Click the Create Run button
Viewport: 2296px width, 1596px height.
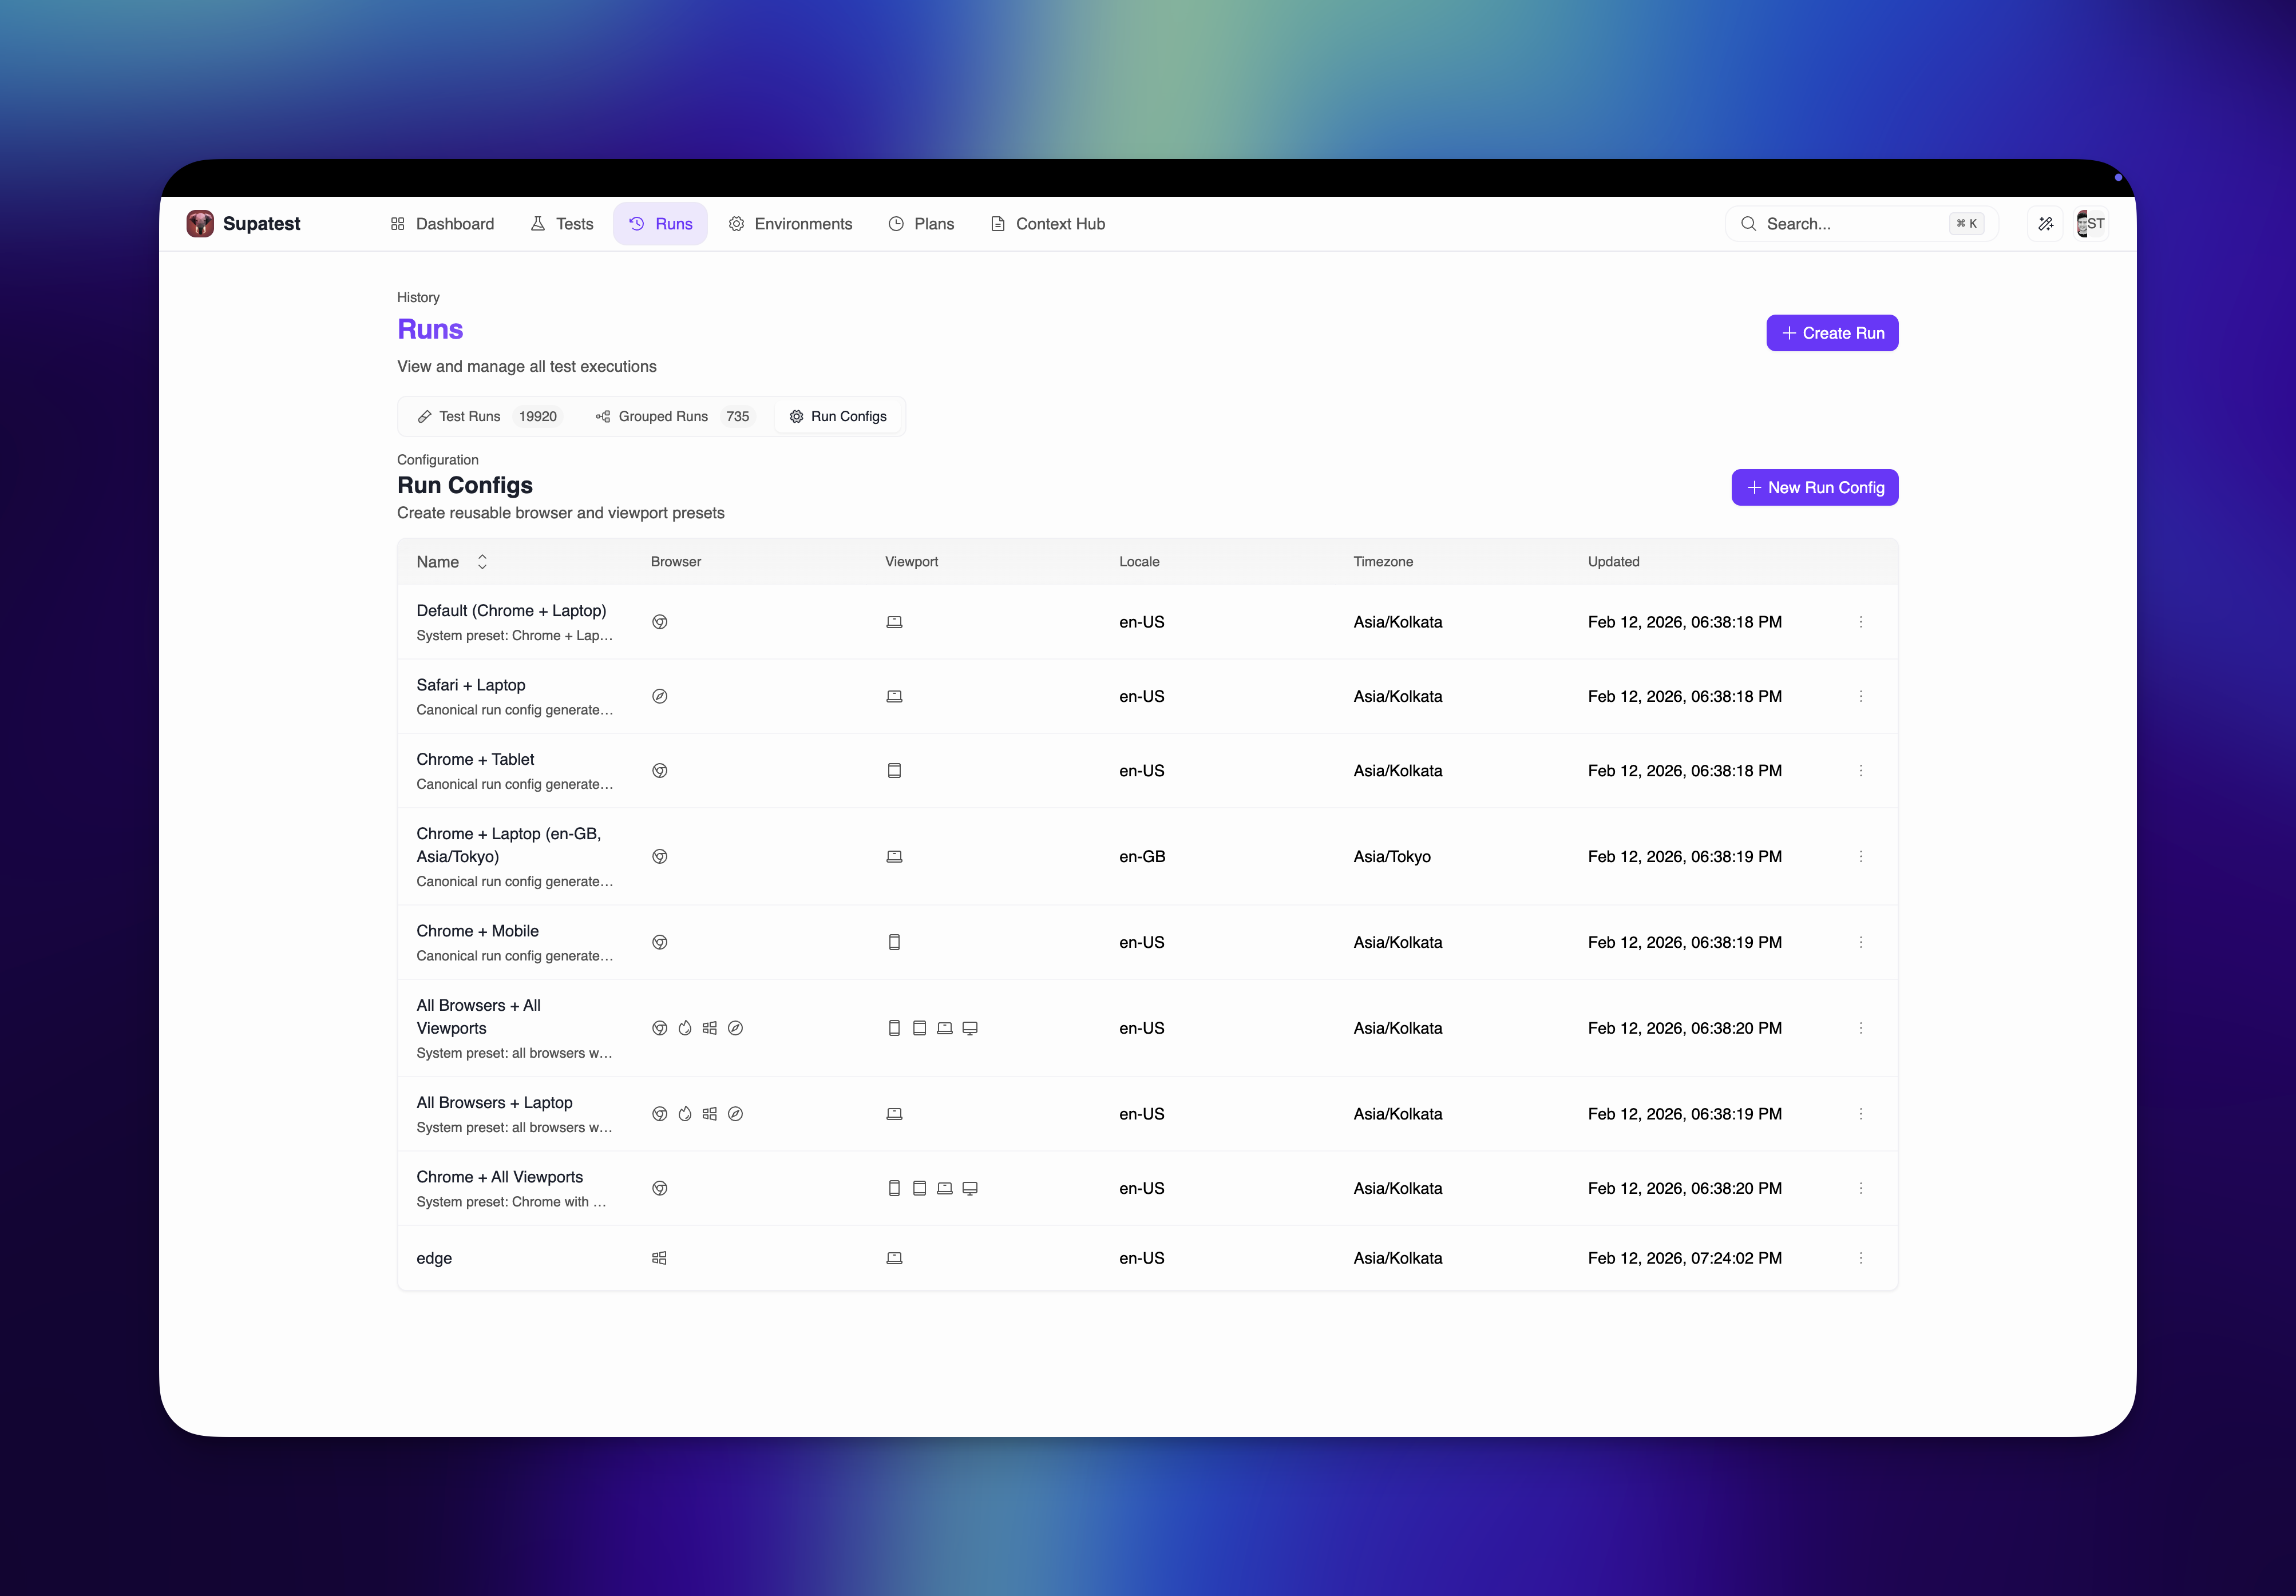tap(1831, 333)
